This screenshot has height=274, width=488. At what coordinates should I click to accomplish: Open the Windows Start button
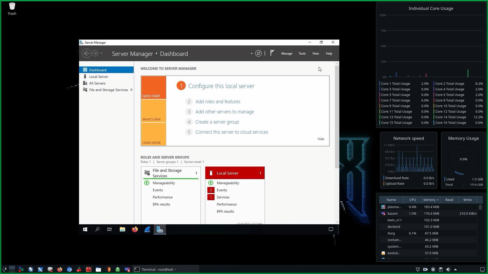click(x=85, y=229)
